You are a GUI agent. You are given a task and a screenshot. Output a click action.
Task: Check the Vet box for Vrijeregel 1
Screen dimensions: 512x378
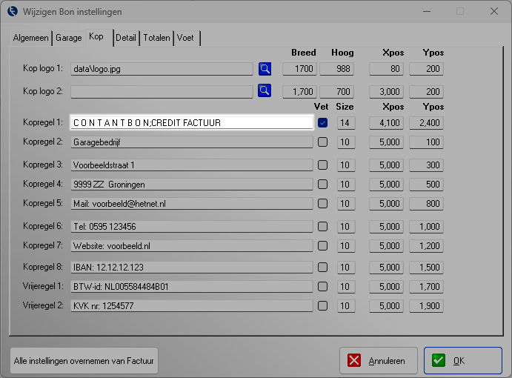pyautogui.click(x=322, y=286)
